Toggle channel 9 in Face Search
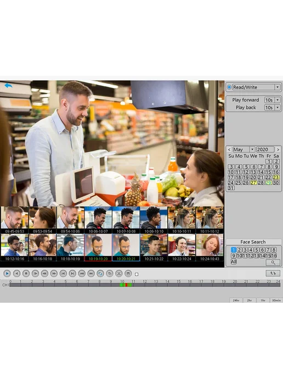Screen dimensions: 283x378 point(234,255)
